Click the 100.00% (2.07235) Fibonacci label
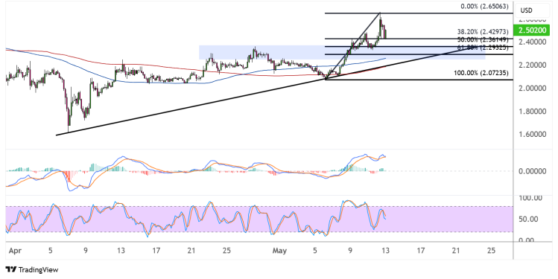This screenshot has width=558, height=279. [x=481, y=73]
